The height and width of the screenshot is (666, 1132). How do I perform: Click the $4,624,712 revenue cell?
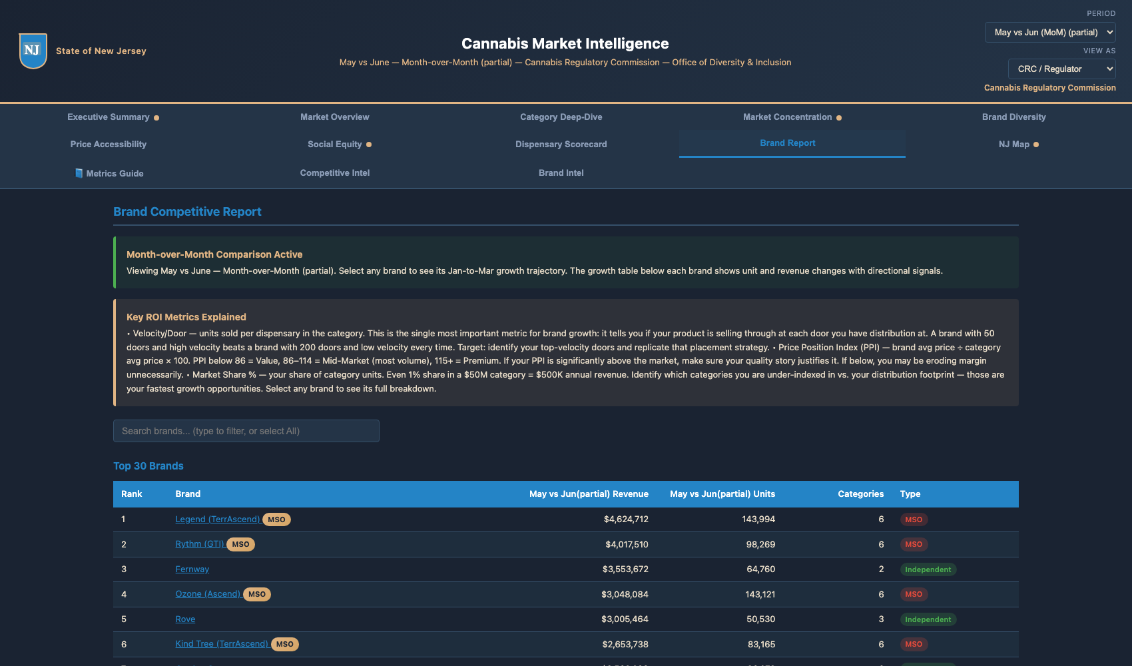click(x=626, y=519)
